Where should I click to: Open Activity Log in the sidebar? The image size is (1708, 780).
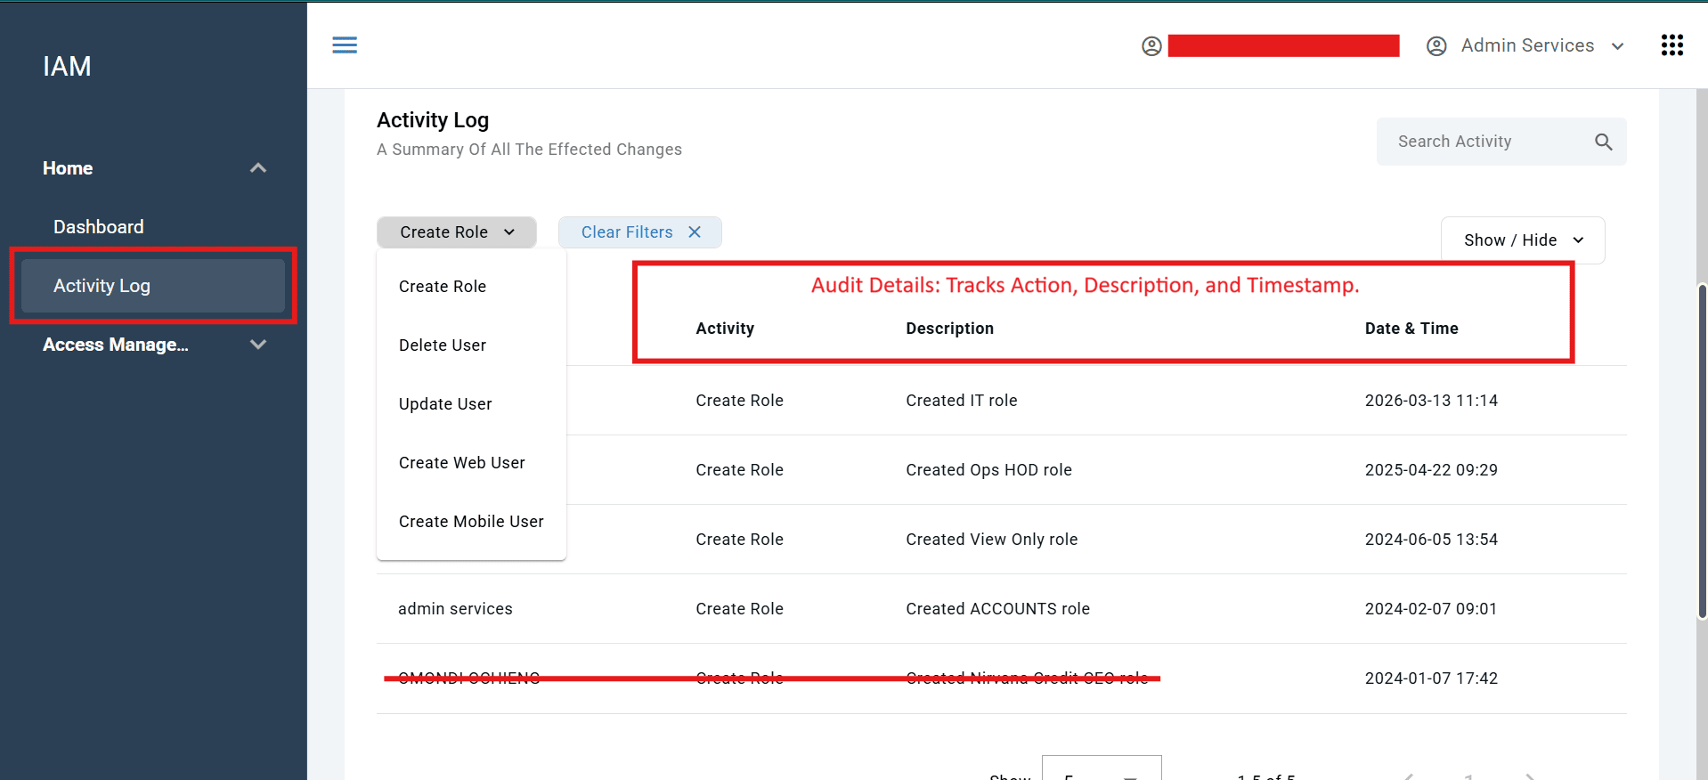pos(153,286)
